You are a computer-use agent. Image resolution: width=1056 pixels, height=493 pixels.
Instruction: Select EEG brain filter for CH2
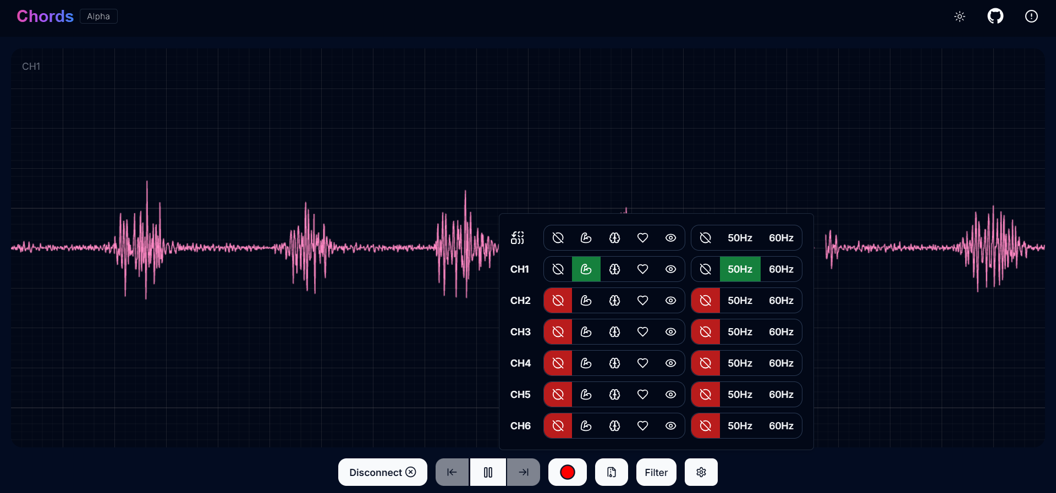coord(615,301)
